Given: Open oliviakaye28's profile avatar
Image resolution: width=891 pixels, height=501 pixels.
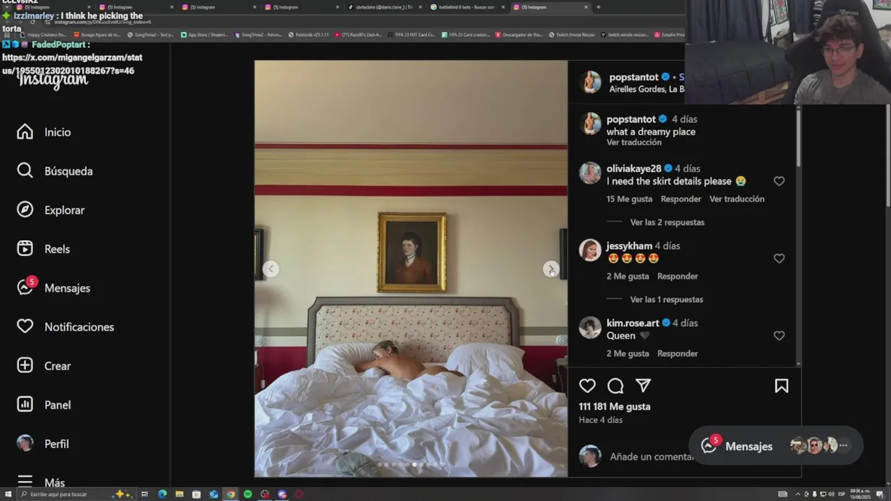Looking at the screenshot, I should 590,173.
